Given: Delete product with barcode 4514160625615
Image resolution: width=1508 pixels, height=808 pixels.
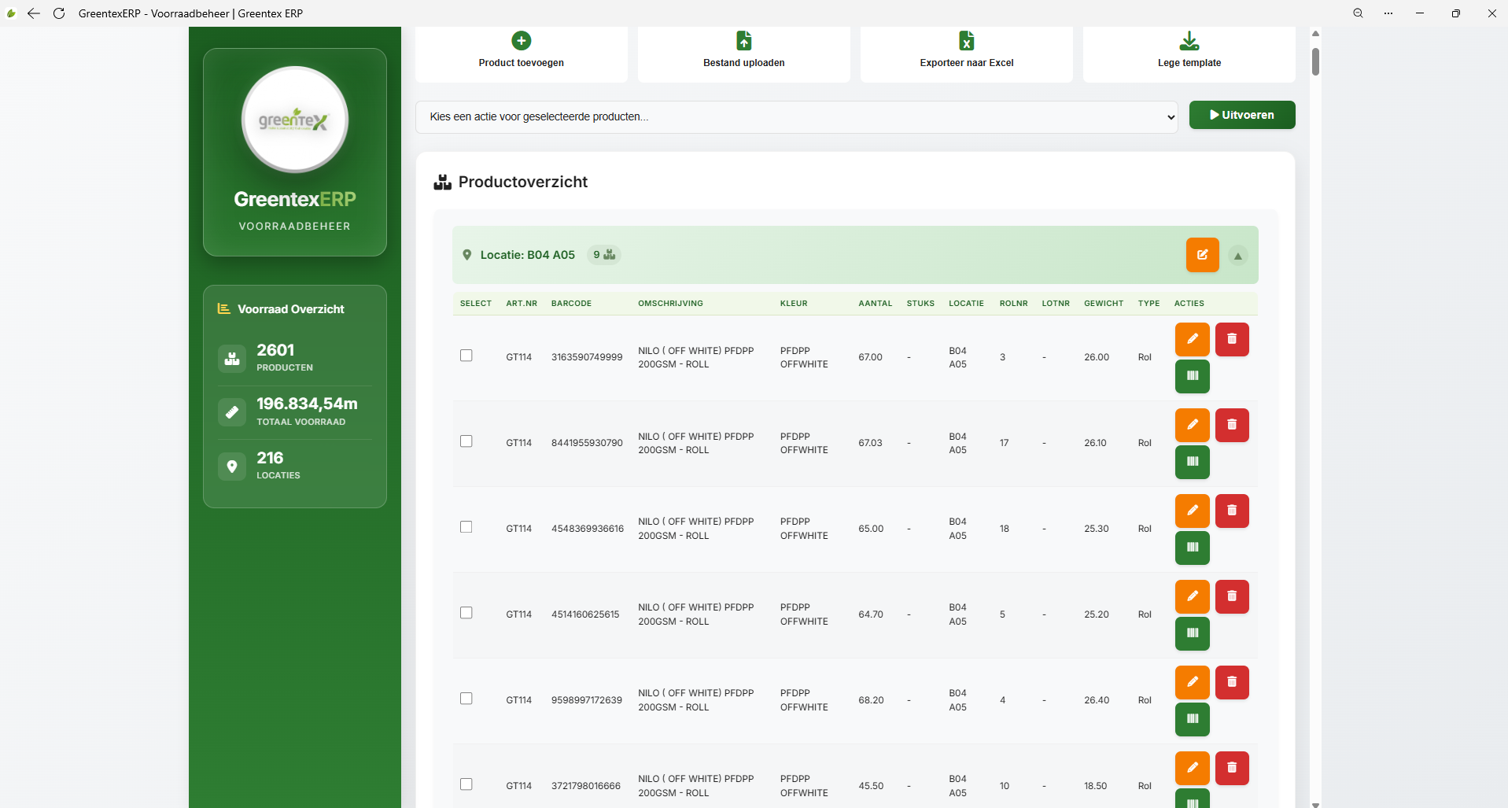Looking at the screenshot, I should (x=1232, y=596).
